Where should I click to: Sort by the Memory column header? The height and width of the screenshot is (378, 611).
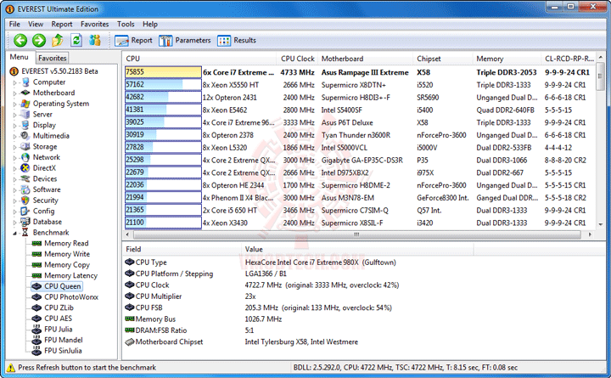507,59
